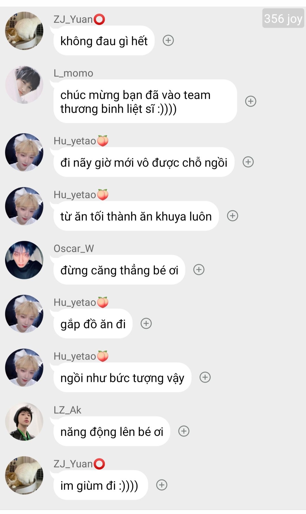This screenshot has height=514, width=306.
Task: Select the "năng động lên bé ơi" bubble
Action: tap(112, 431)
